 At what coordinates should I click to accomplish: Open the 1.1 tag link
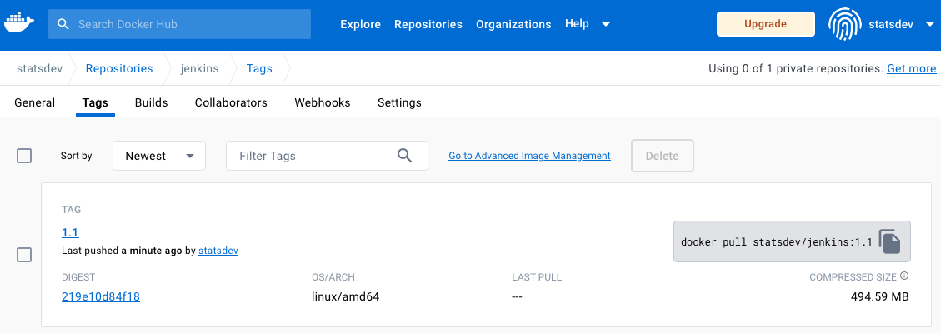(x=70, y=232)
